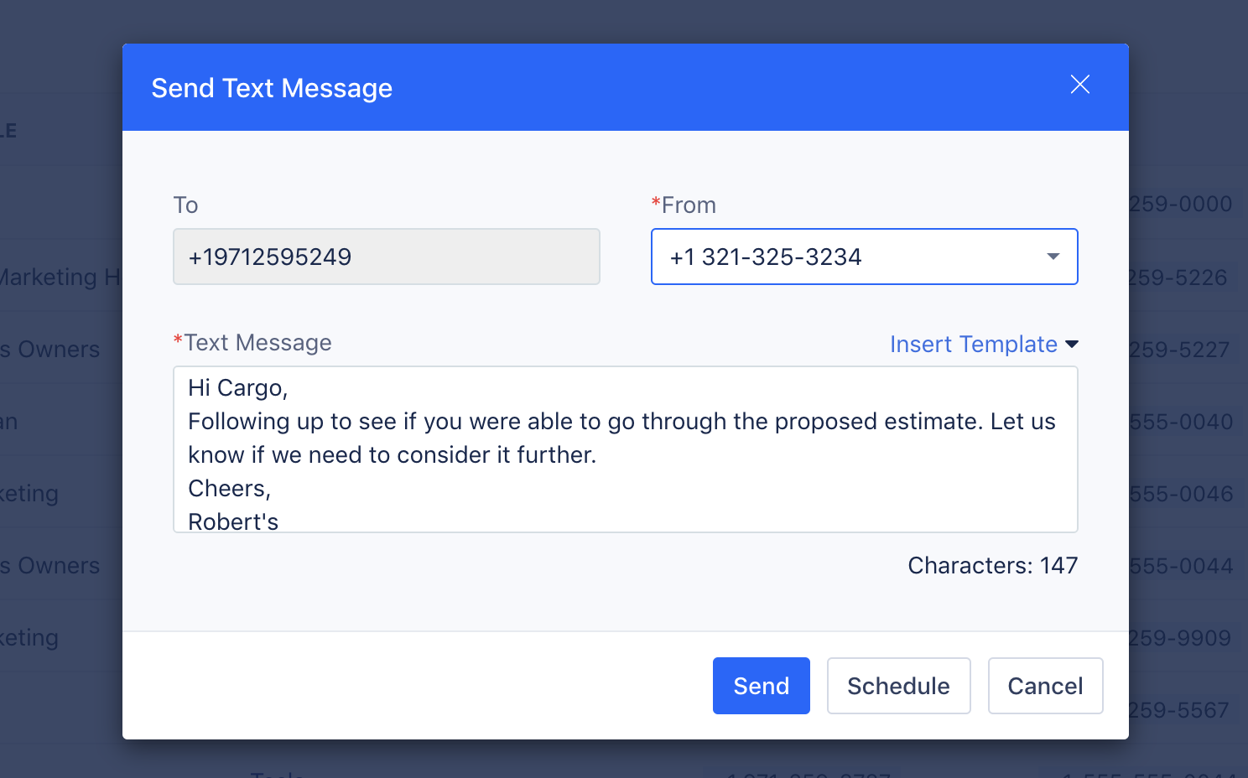Click the Insert Template caret arrow
This screenshot has width=1248, height=778.
[x=1072, y=345]
